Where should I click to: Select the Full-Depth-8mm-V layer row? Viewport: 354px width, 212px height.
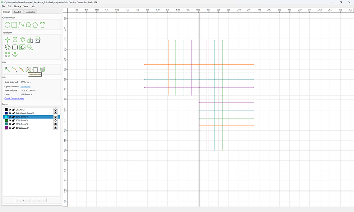point(31,113)
